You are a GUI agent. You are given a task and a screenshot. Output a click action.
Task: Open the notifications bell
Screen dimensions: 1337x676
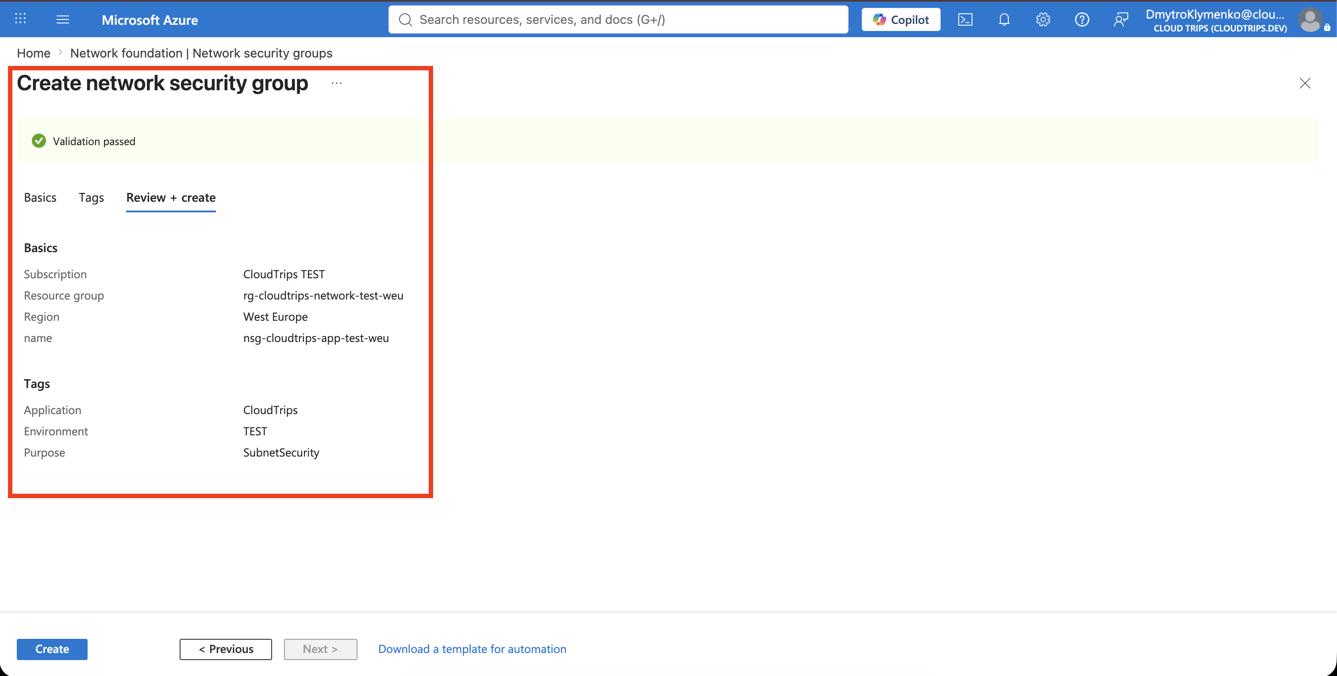pyautogui.click(x=1004, y=20)
